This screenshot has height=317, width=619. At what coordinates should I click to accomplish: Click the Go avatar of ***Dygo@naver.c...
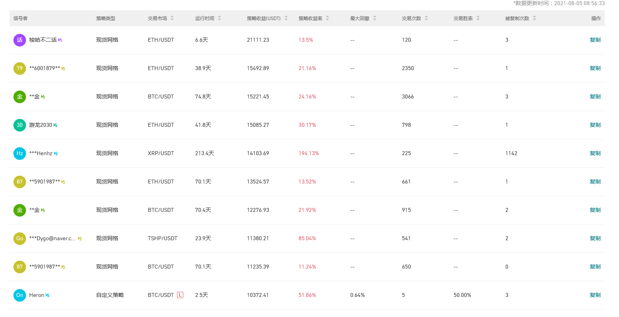pos(20,238)
